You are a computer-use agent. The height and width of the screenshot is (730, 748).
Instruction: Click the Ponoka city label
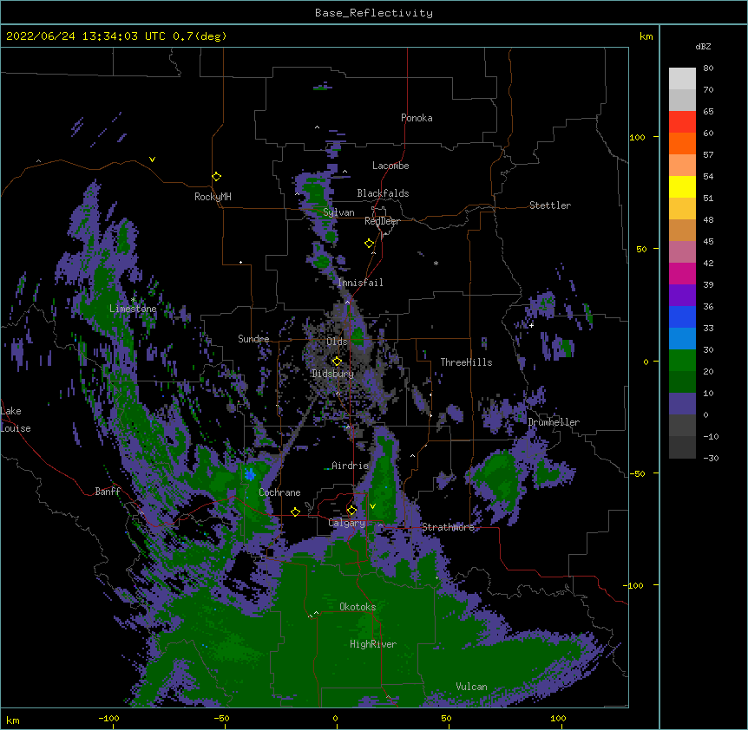click(417, 118)
